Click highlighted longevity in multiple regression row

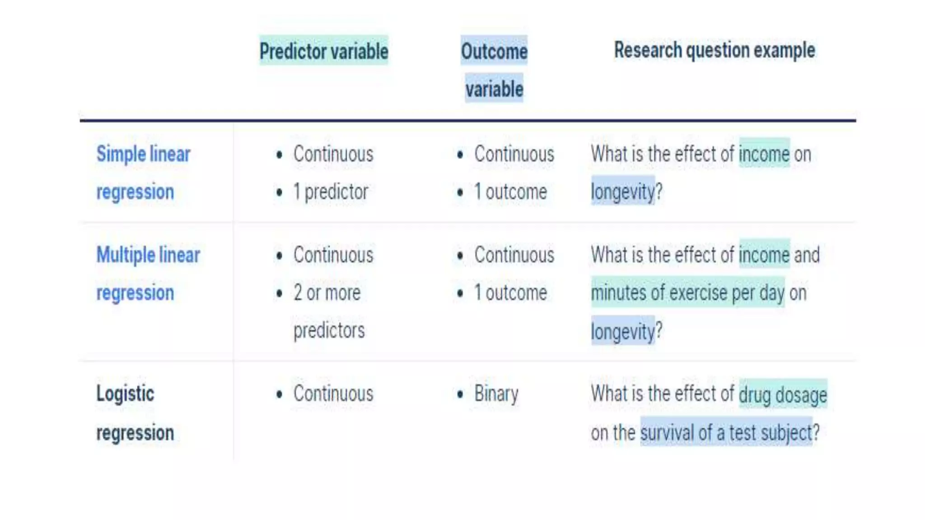click(x=622, y=332)
